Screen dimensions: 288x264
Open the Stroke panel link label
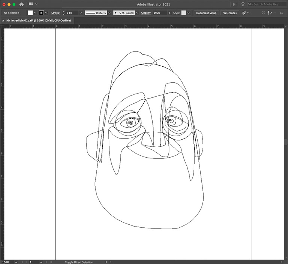[x=55, y=13]
